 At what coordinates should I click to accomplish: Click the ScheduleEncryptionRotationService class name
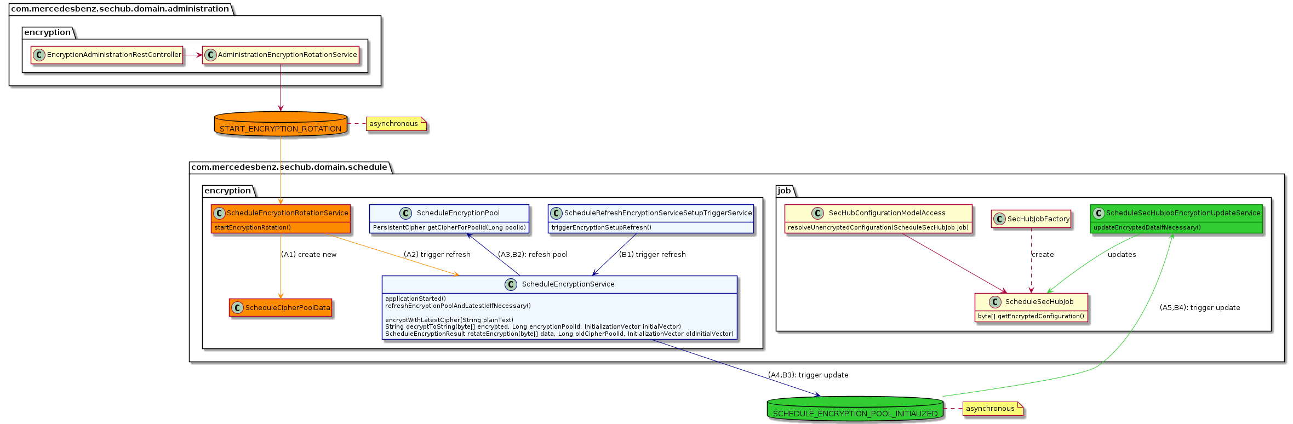pyautogui.click(x=288, y=213)
